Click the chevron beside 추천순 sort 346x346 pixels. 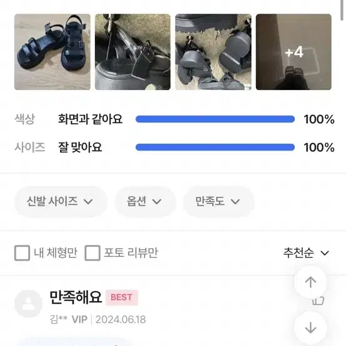point(325,253)
